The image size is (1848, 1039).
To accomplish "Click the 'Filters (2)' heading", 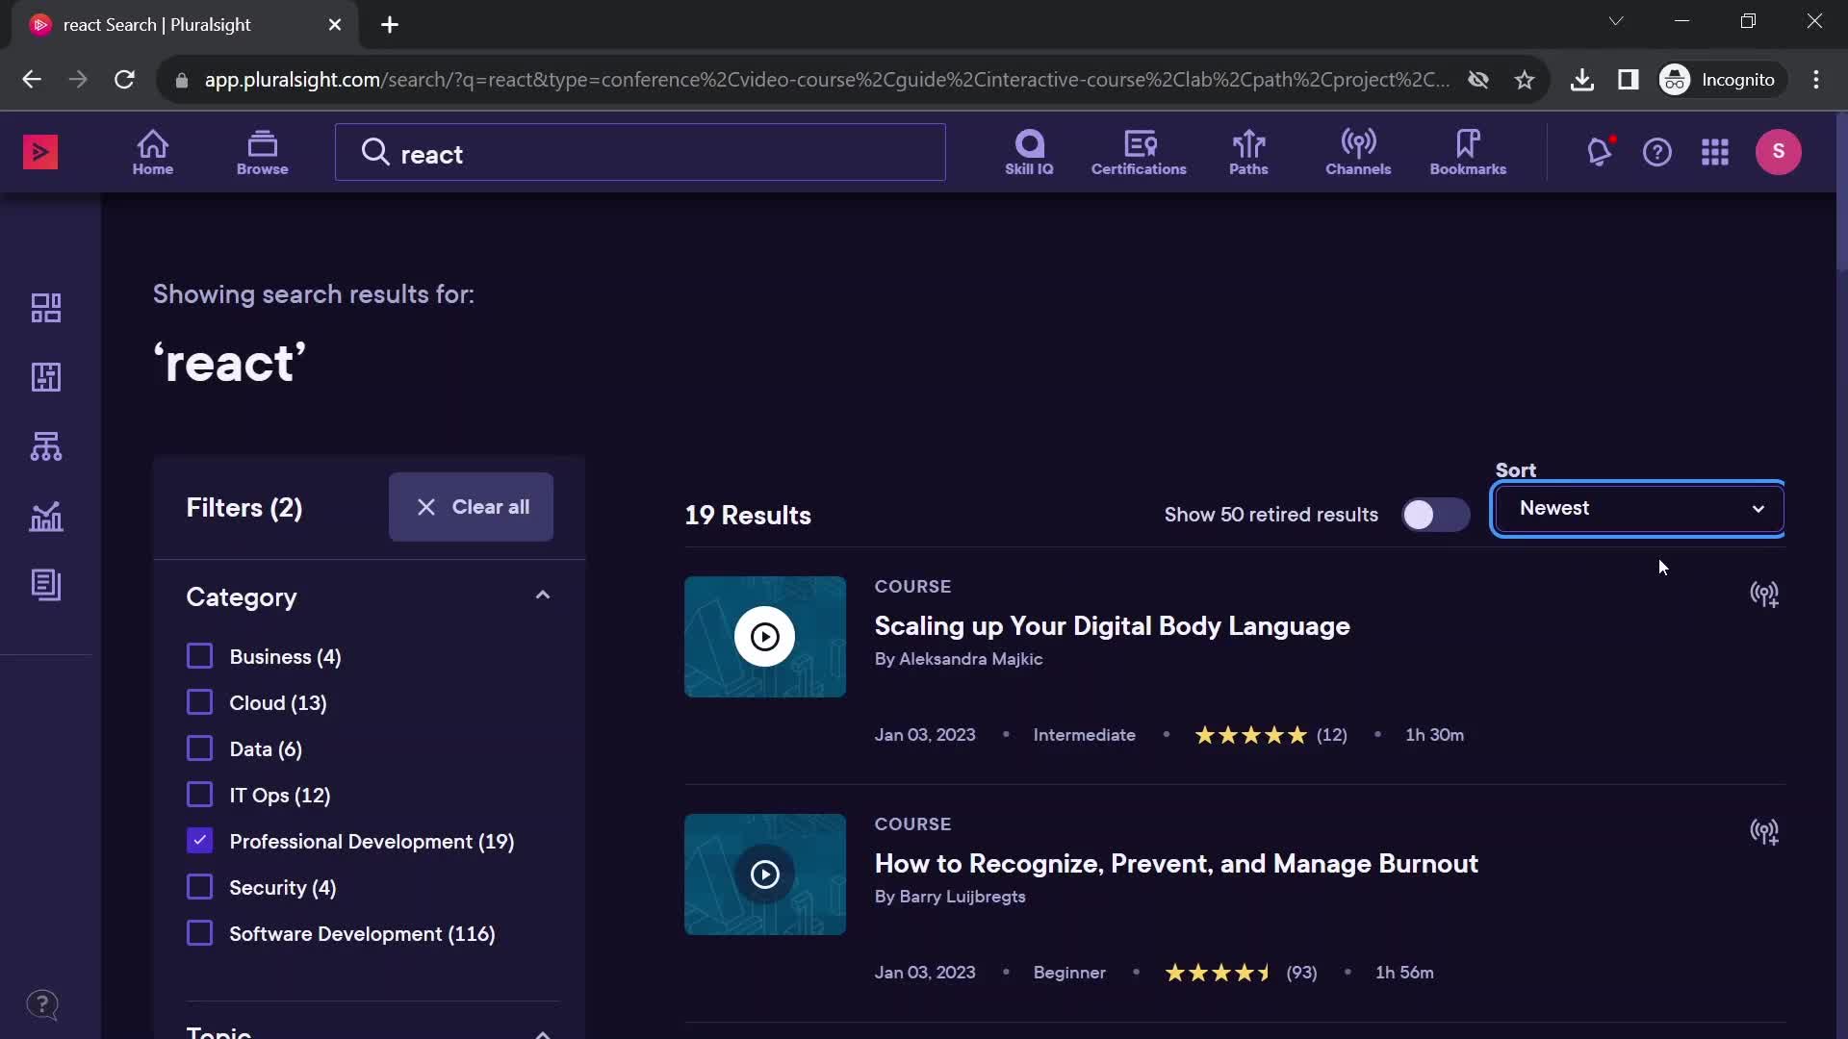I will tap(244, 508).
